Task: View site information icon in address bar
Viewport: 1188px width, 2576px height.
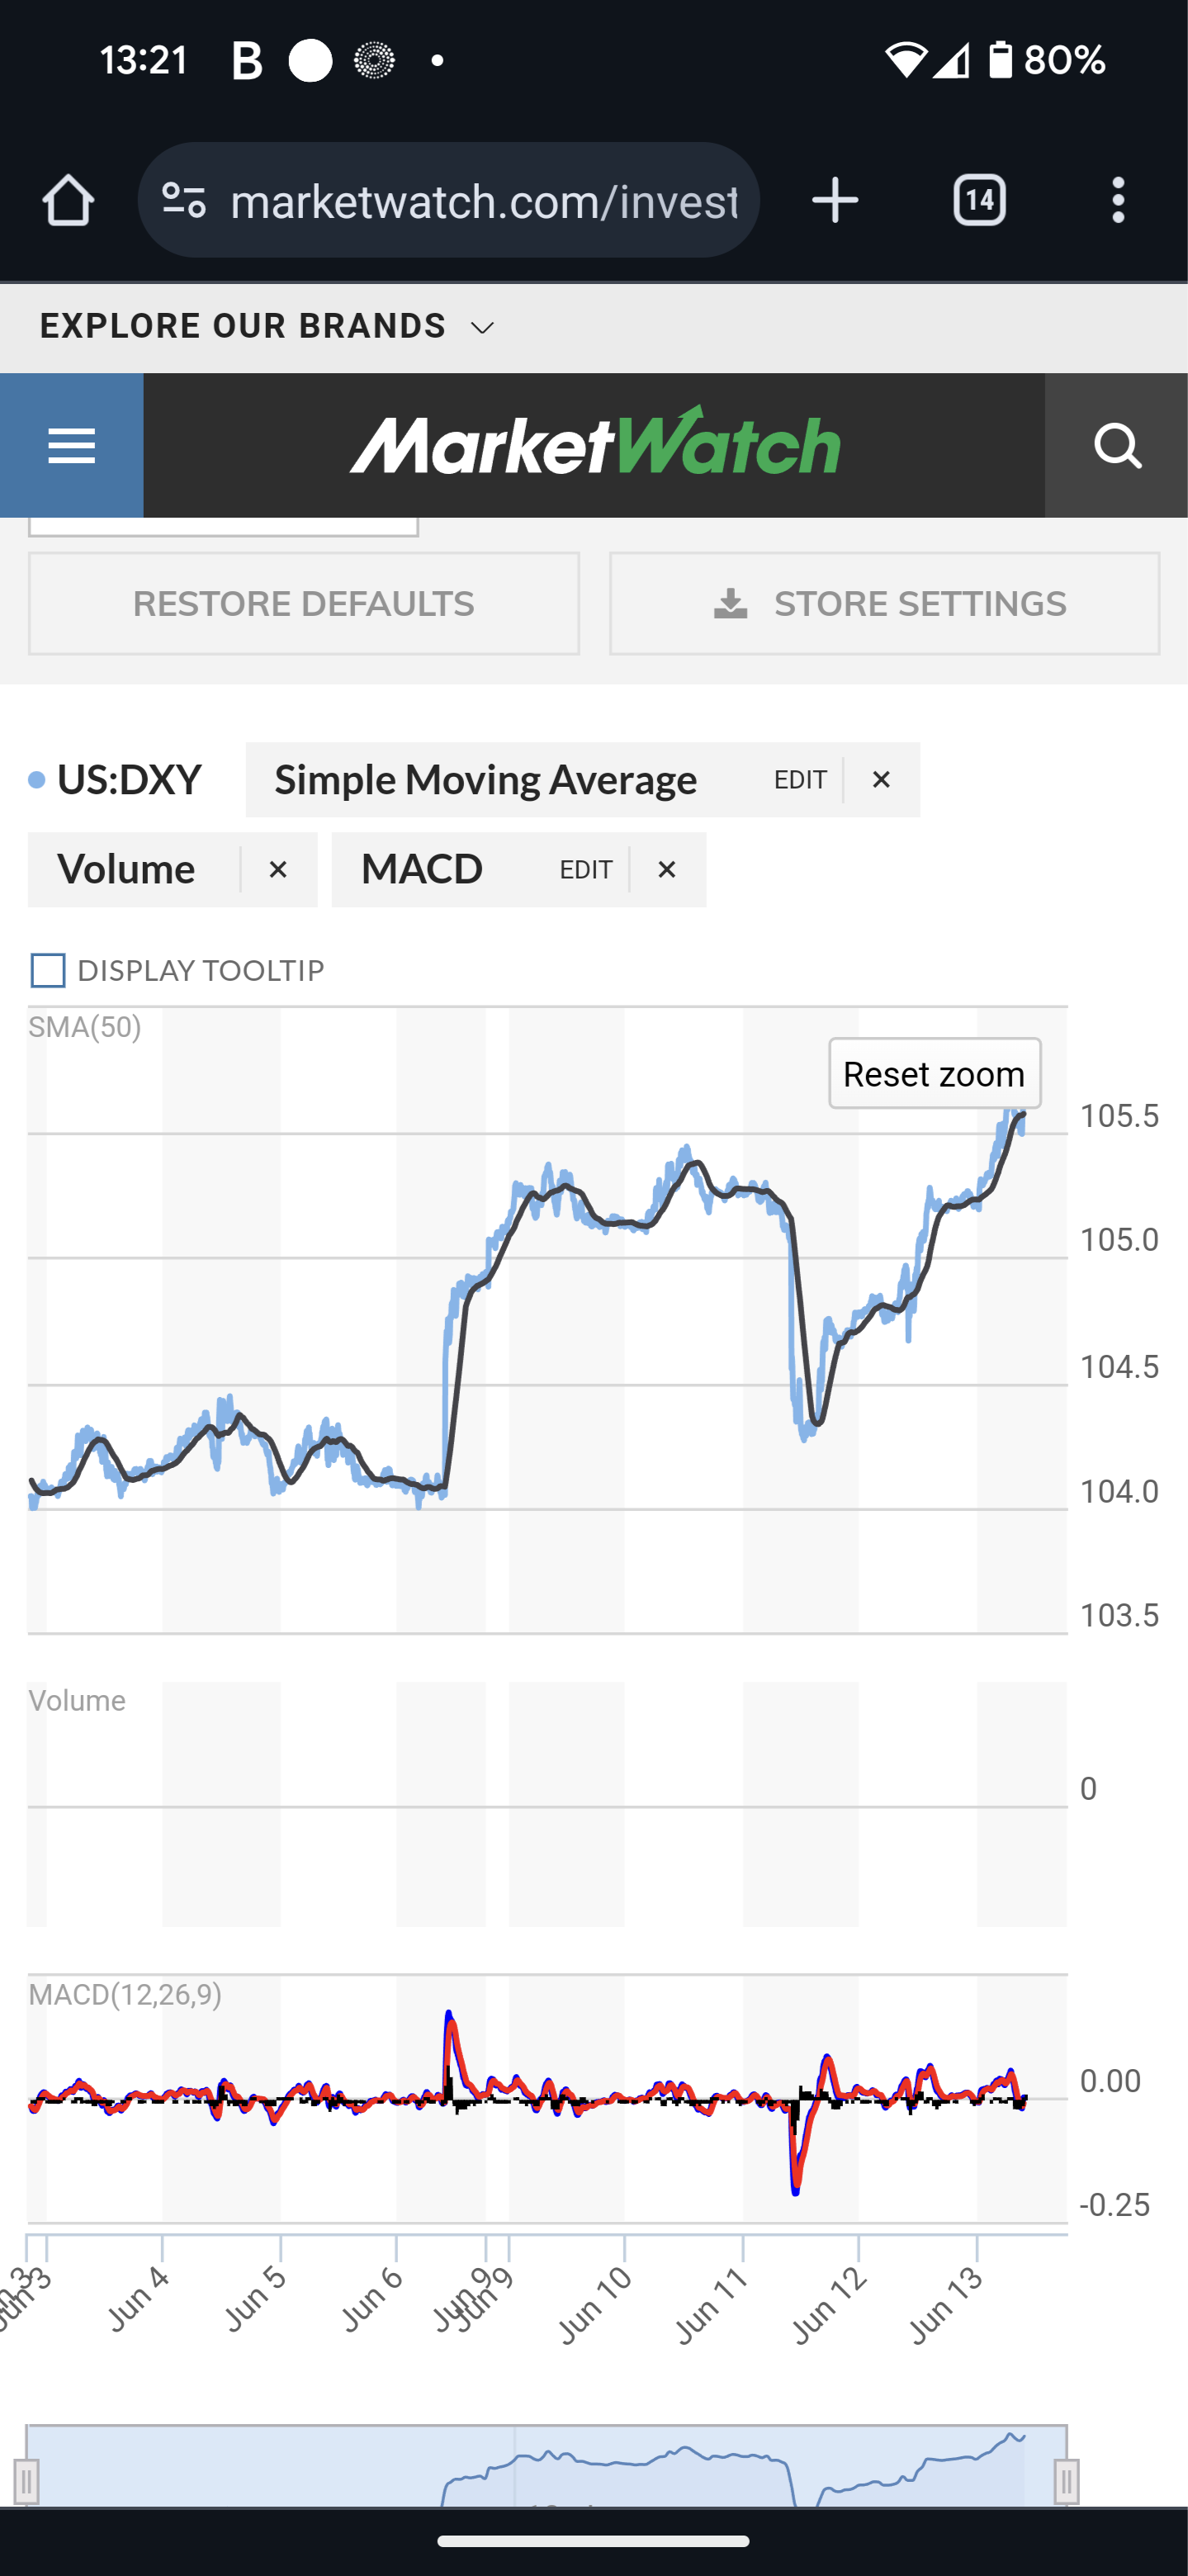Action: (x=184, y=201)
